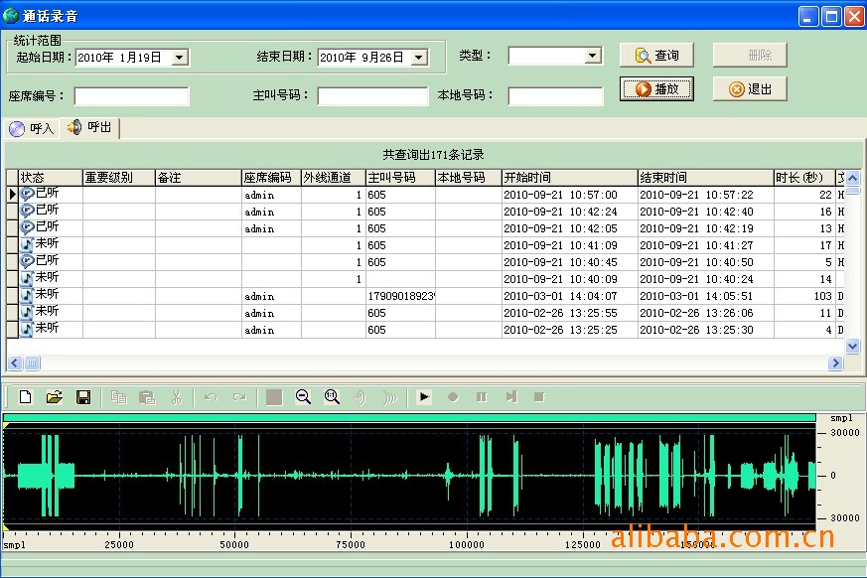This screenshot has height=578, width=867.
Task: Click into the 座席编号 input field
Action: click(131, 96)
